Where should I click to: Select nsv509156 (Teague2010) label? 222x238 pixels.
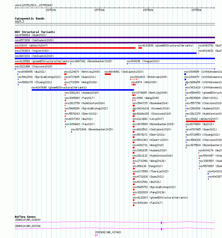point(143,61)
